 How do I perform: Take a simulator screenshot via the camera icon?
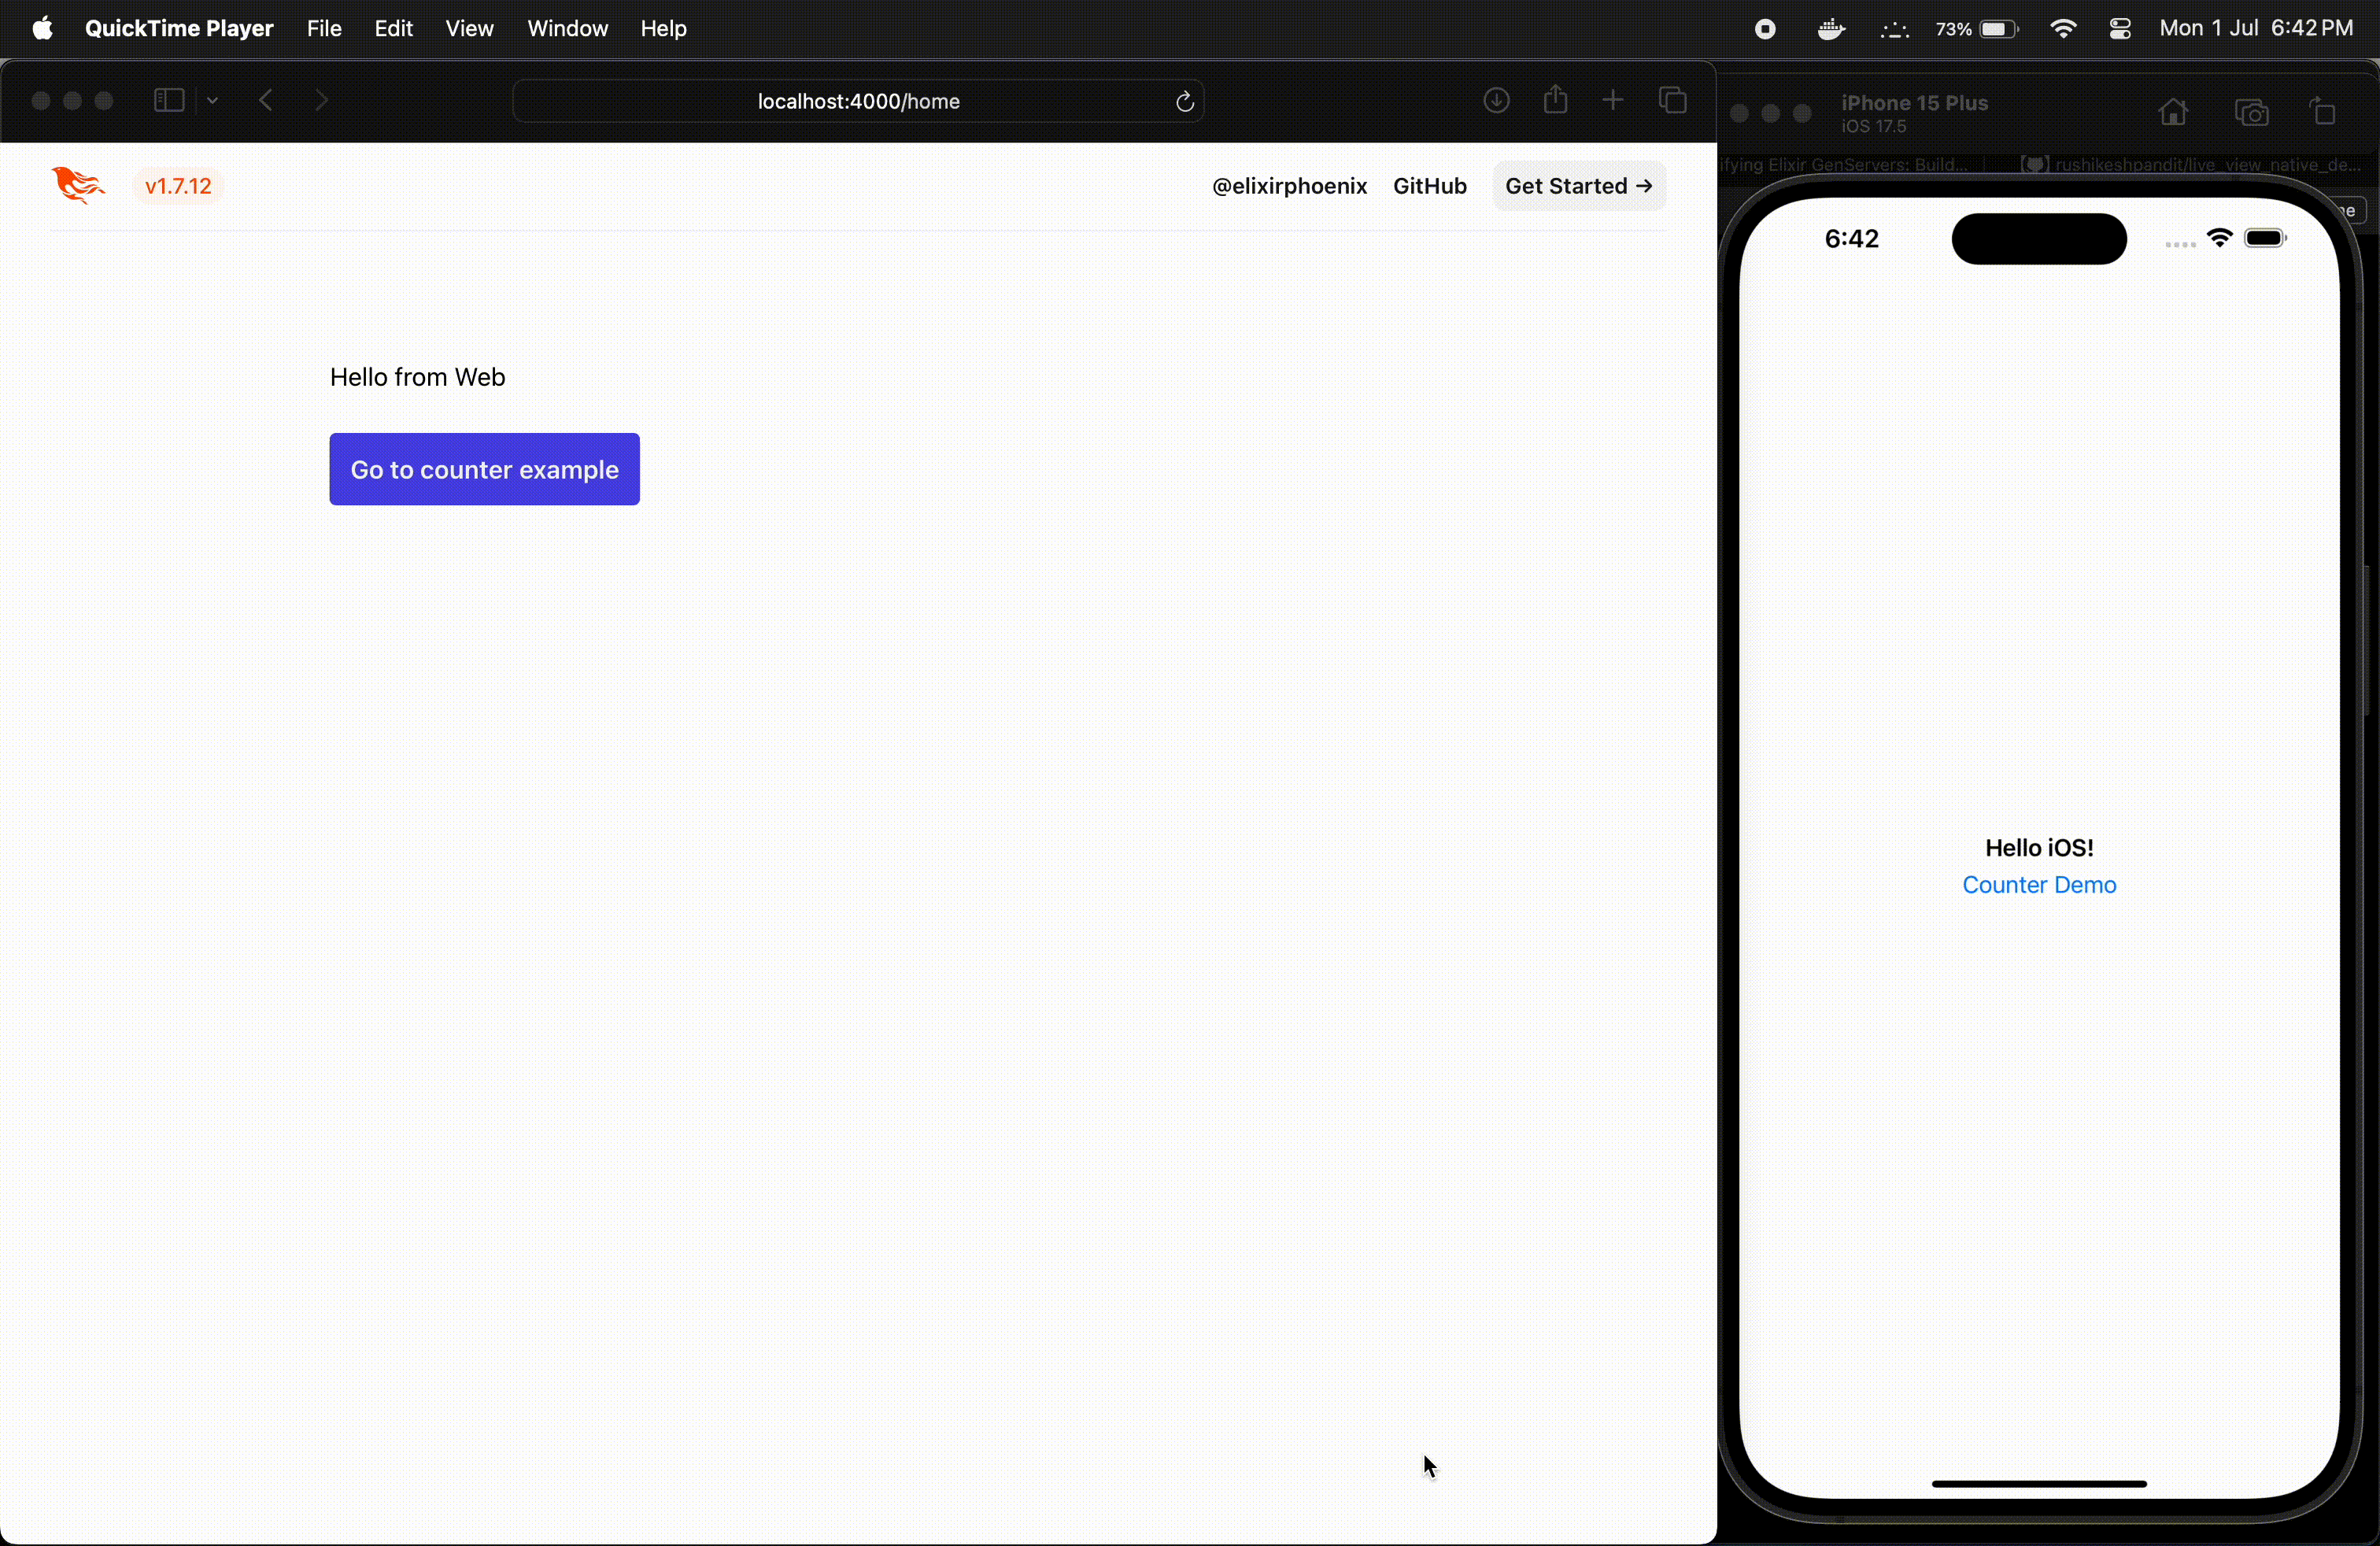(2251, 113)
